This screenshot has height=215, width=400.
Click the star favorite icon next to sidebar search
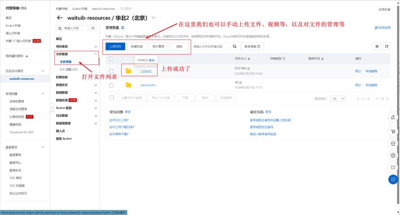pyautogui.click(x=93, y=28)
